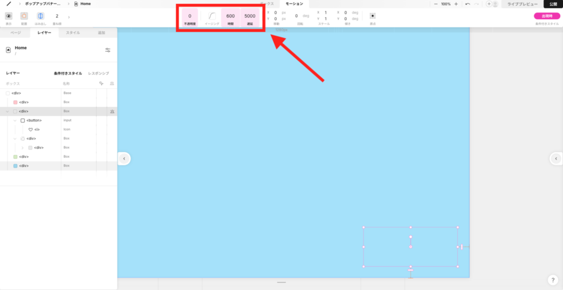This screenshot has height=290, width=563.
Task: Toggle the 表示 eye visibility icon
Action: coord(9,16)
